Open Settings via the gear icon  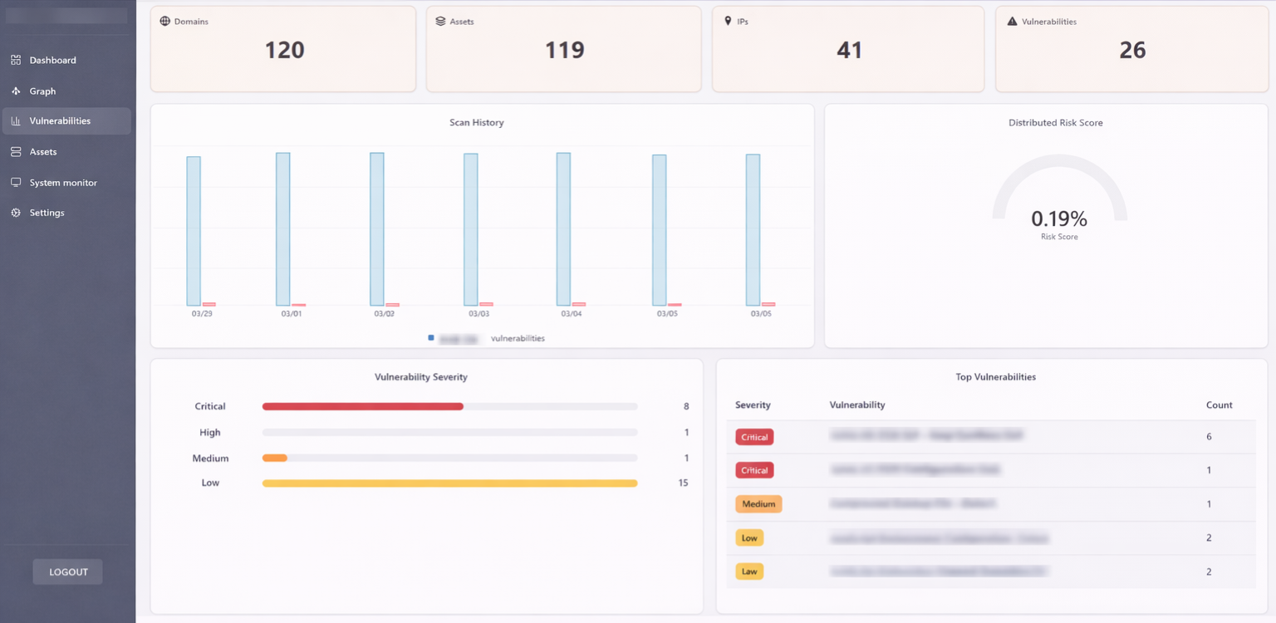15,213
